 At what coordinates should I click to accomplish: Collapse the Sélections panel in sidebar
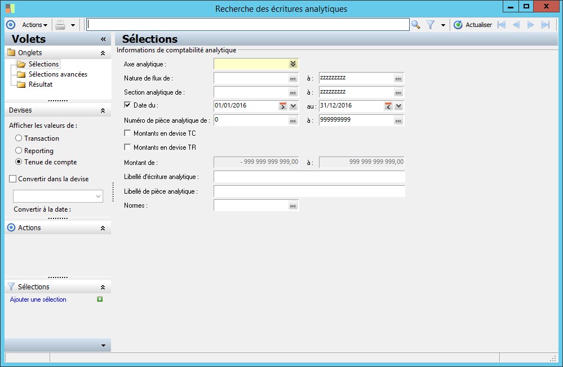click(103, 287)
